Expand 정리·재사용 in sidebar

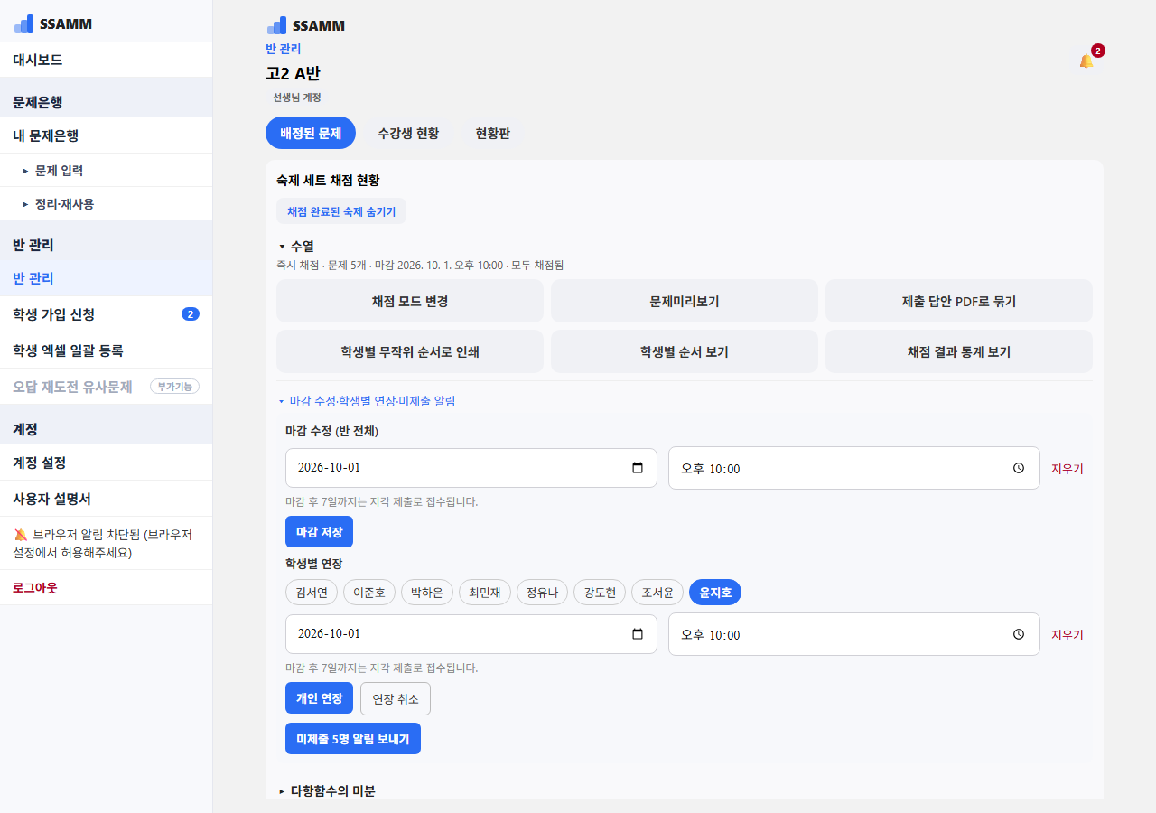(106, 203)
